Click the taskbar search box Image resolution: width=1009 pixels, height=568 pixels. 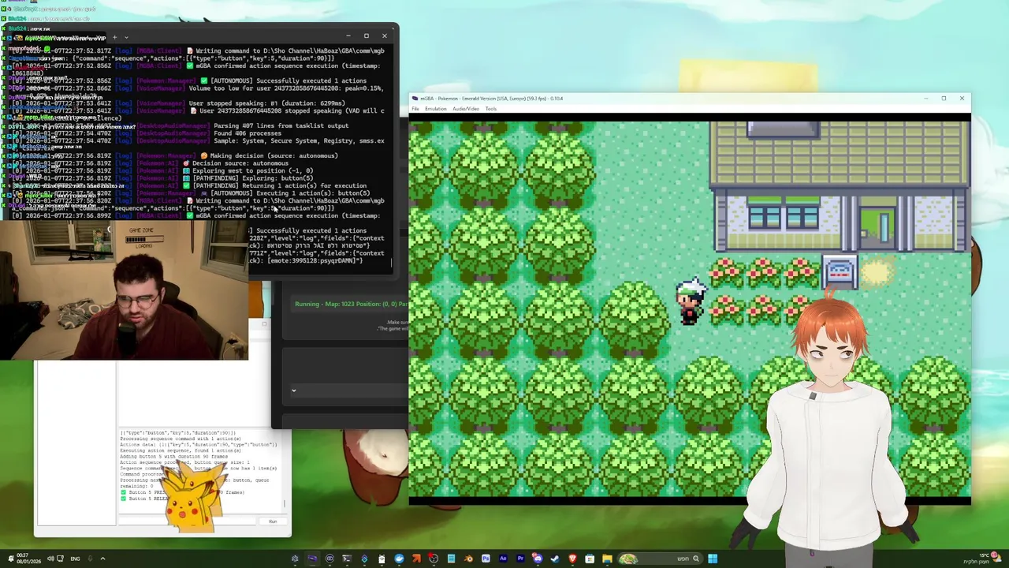pyautogui.click(x=661, y=559)
